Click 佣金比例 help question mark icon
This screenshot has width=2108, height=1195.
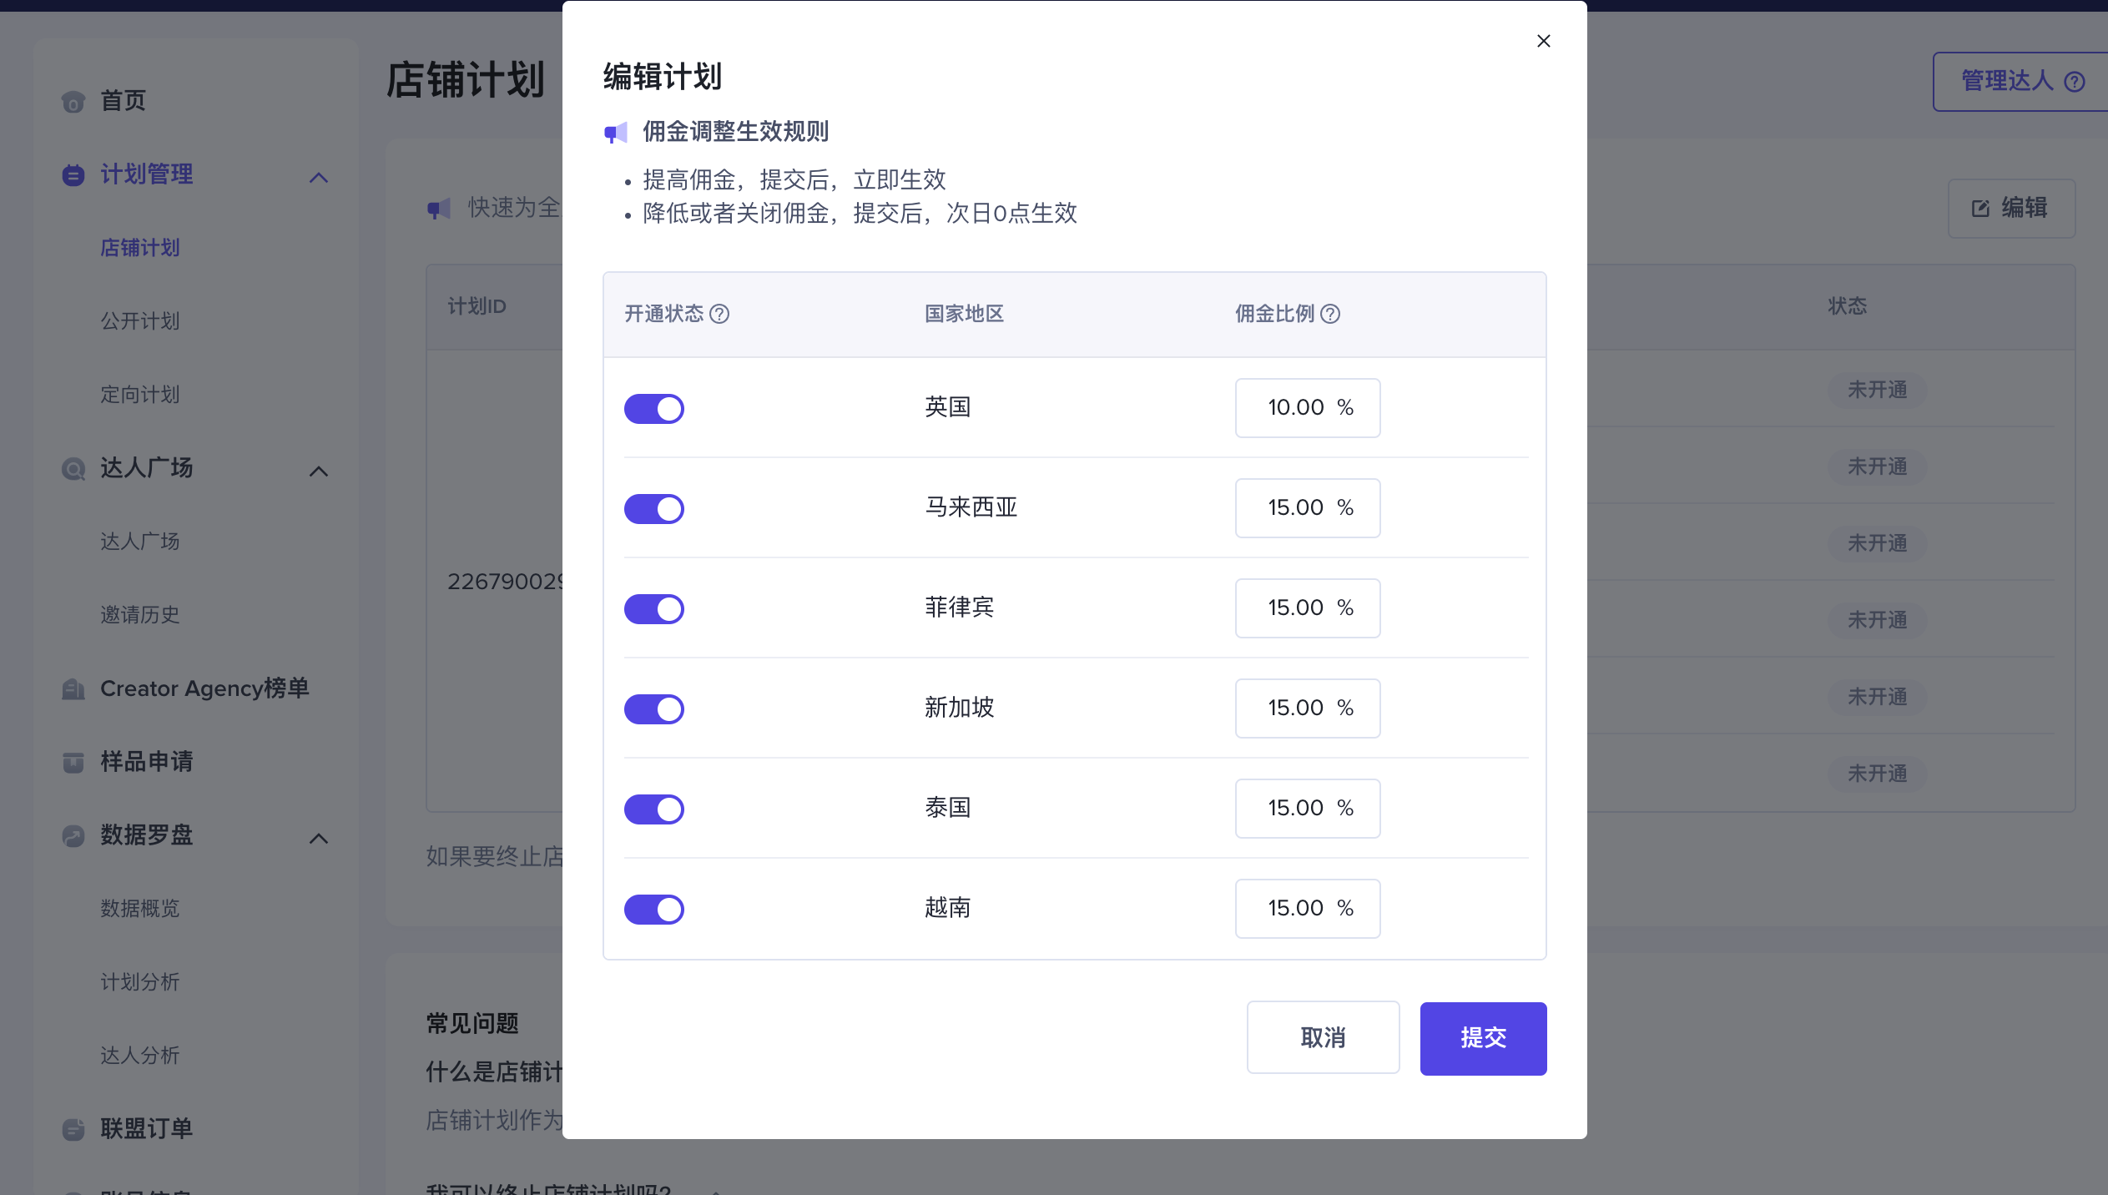[x=1335, y=313]
